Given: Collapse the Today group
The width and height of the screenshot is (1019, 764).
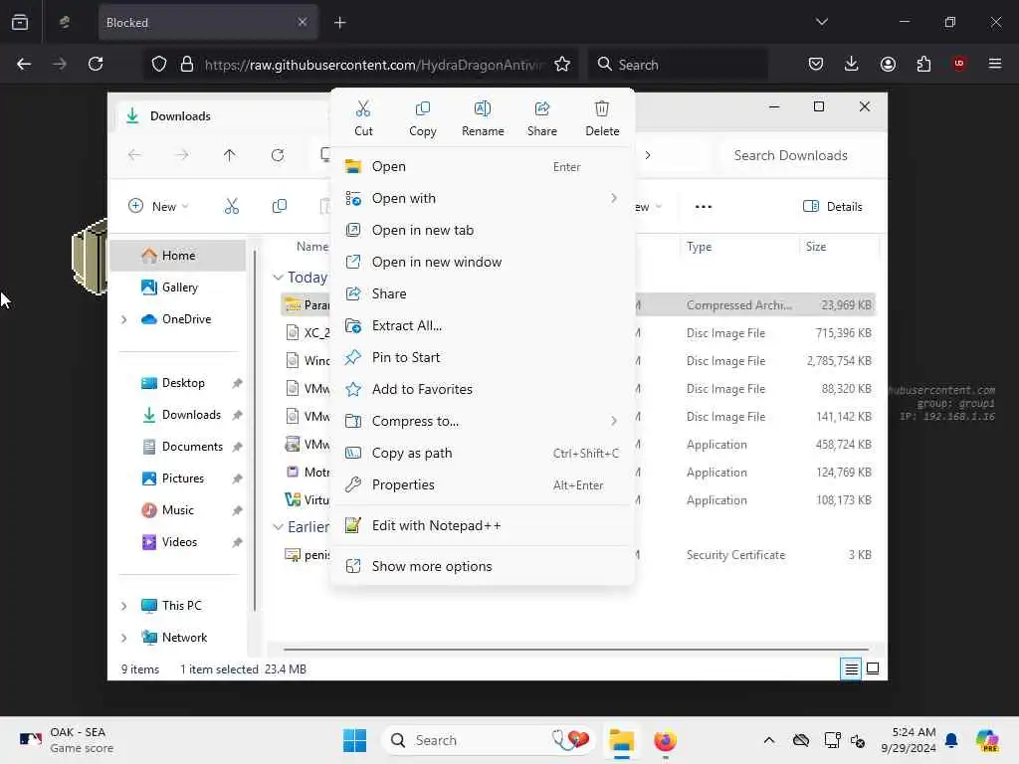Looking at the screenshot, I should (x=279, y=278).
